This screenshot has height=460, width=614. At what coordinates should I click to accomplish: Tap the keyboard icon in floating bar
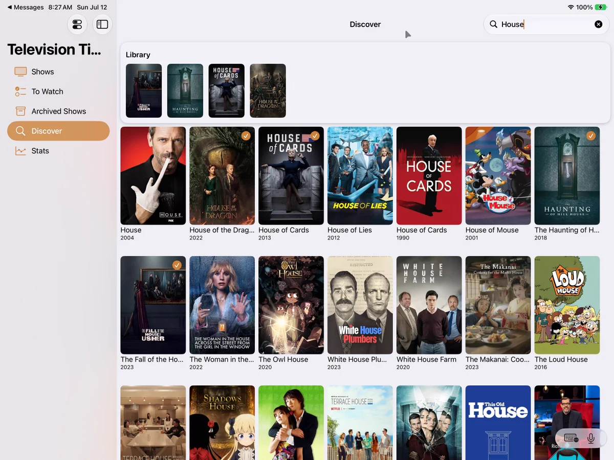tap(571, 439)
